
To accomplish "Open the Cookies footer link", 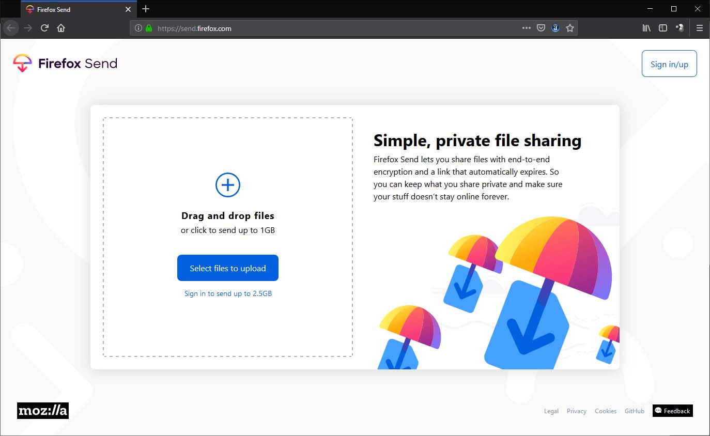I will pos(606,411).
